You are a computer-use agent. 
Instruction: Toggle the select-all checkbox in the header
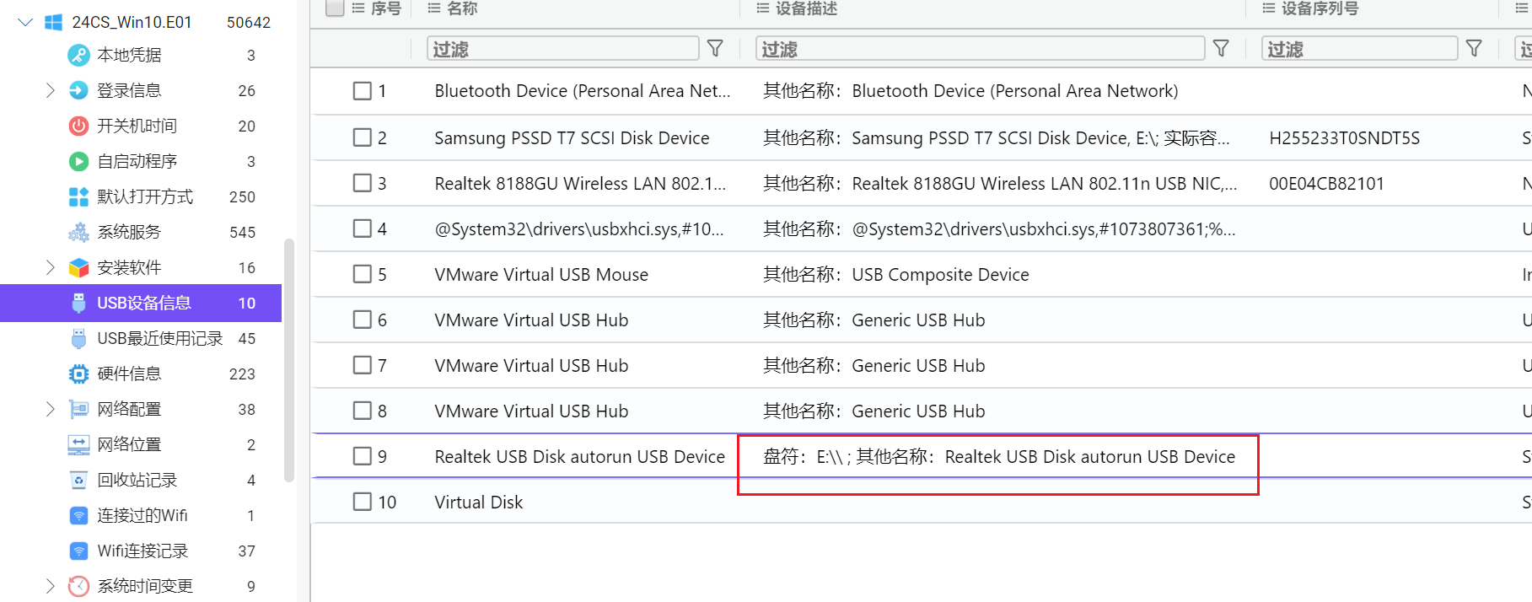click(335, 8)
